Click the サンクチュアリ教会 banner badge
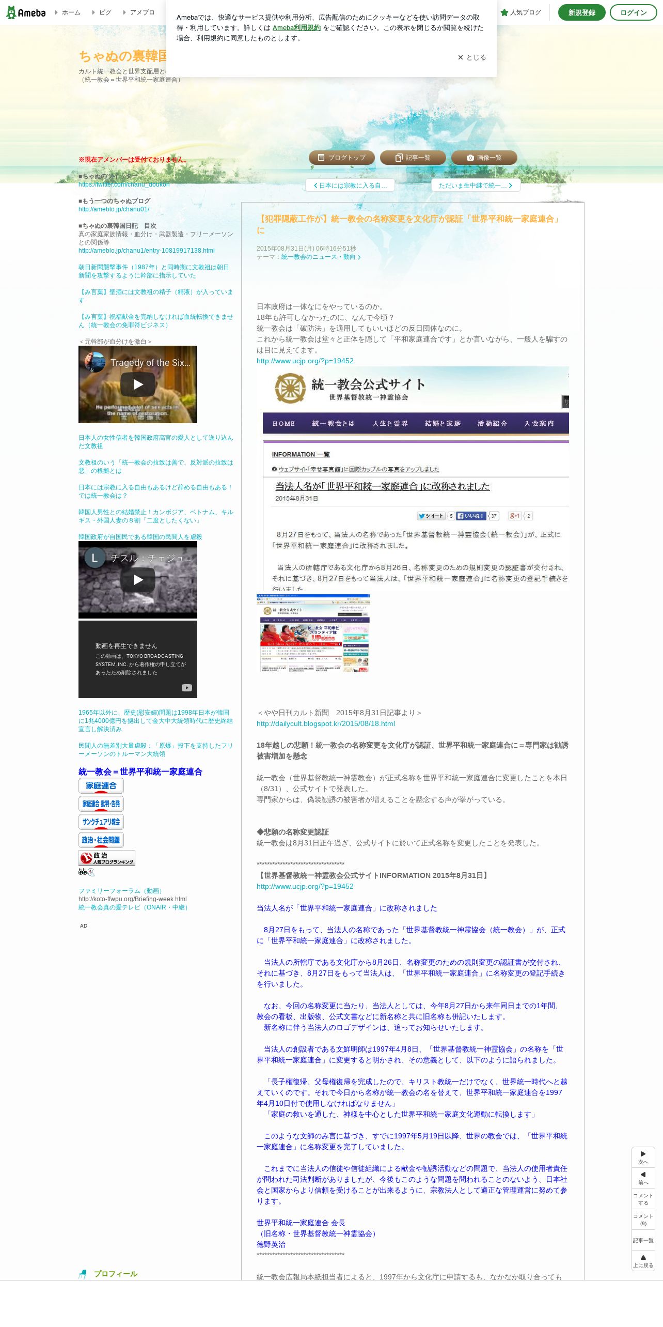This screenshot has width=663, height=1327. tap(101, 822)
